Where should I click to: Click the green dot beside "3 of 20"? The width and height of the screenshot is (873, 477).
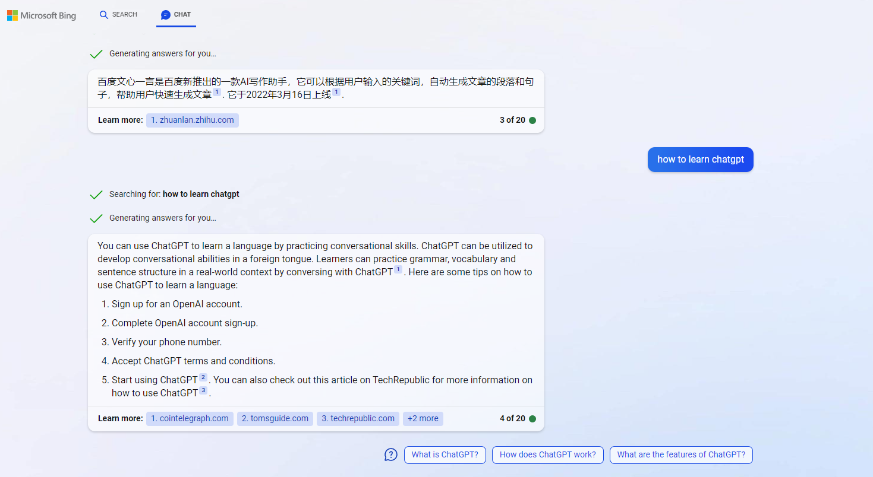point(532,120)
